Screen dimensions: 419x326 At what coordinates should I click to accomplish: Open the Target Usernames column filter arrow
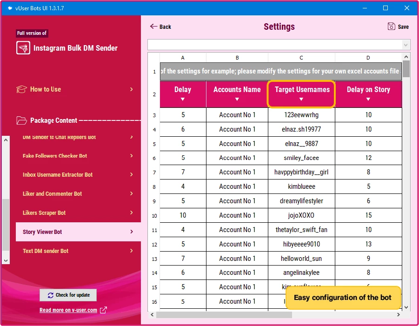(301, 99)
